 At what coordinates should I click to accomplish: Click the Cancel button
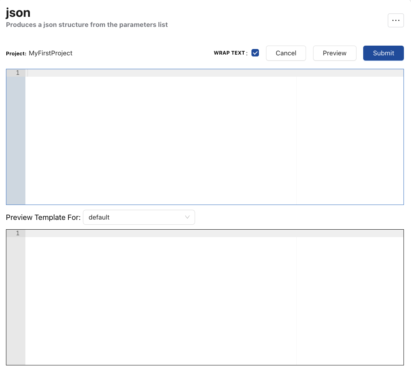(x=286, y=53)
